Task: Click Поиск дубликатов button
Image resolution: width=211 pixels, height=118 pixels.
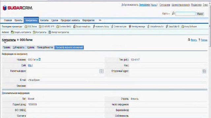Action: 45,48
